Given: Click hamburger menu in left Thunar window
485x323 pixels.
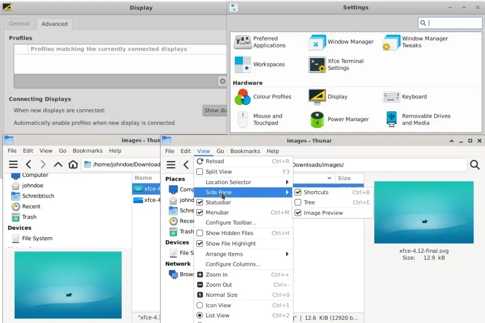Looking at the screenshot, I should click(x=13, y=165).
